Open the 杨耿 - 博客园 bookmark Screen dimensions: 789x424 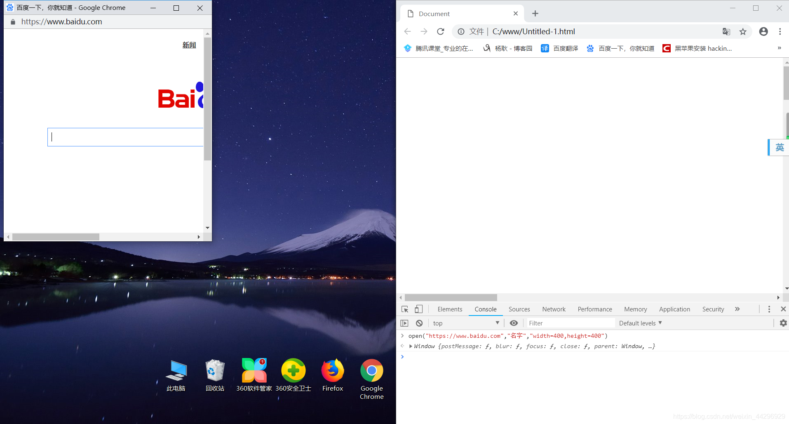(x=508, y=48)
